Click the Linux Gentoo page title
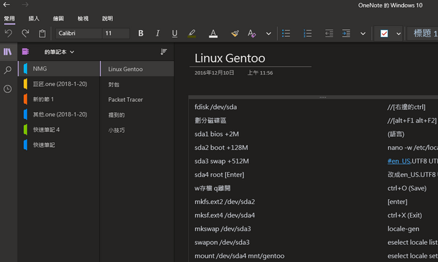 230,58
